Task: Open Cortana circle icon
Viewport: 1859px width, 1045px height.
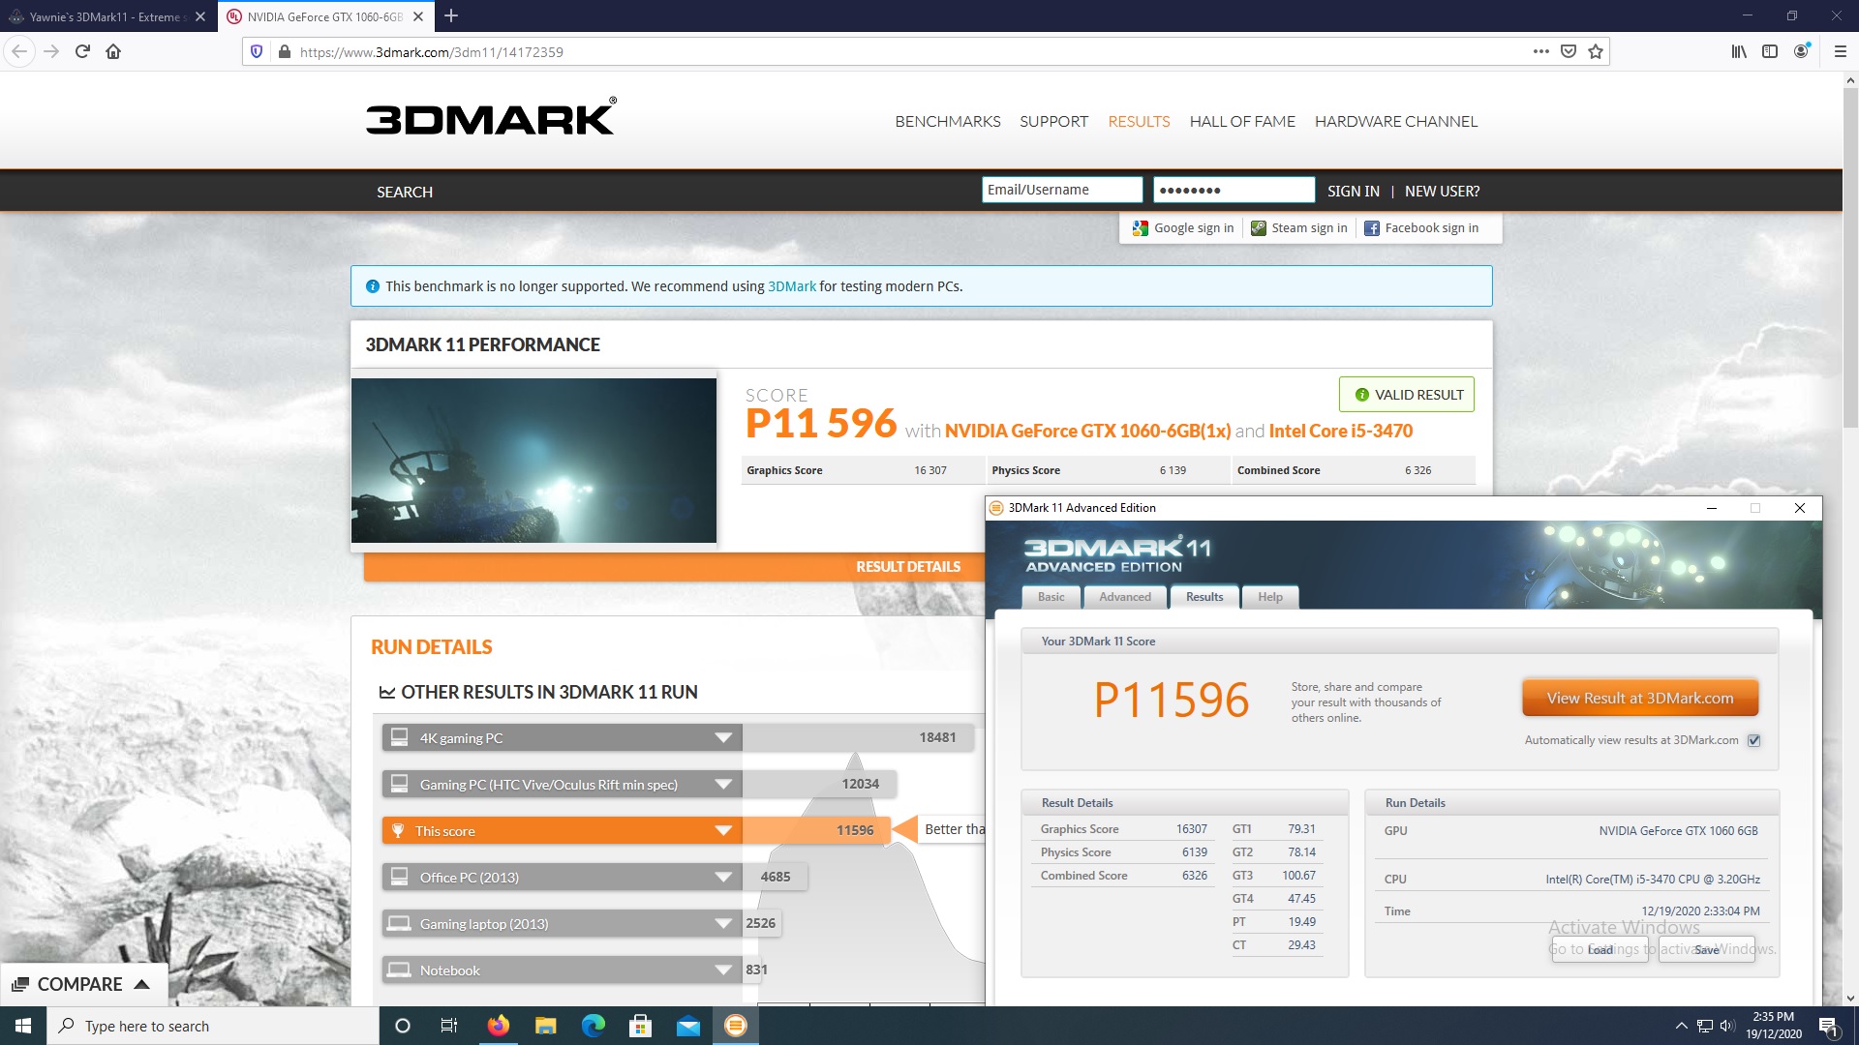Action: point(403,1026)
